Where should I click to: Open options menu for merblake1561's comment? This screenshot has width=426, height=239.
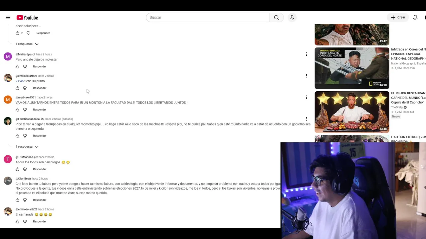pyautogui.click(x=306, y=97)
